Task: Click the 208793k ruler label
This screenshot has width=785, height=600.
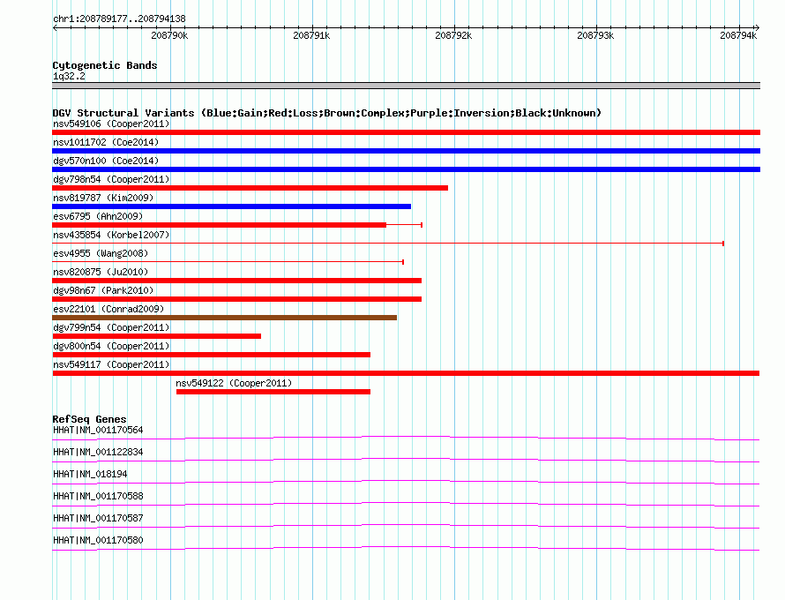Action: (x=595, y=35)
